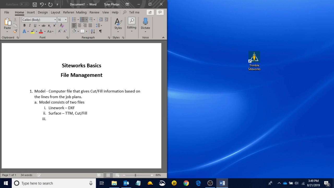Click the Numbering list icon
The height and width of the screenshot is (188, 334).
click(x=82, y=20)
